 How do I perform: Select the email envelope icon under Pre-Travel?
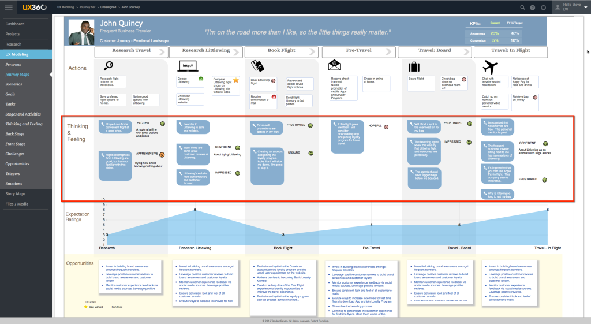point(334,65)
